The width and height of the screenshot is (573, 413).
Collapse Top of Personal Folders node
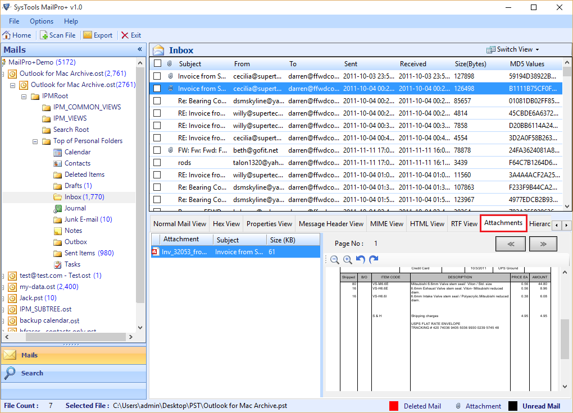point(35,141)
